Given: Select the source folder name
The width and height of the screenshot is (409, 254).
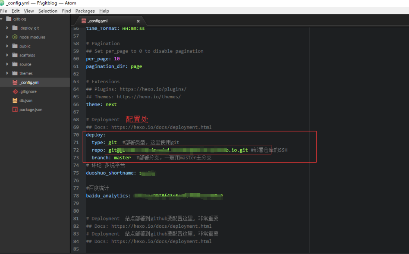Looking at the screenshot, I should (x=25, y=64).
